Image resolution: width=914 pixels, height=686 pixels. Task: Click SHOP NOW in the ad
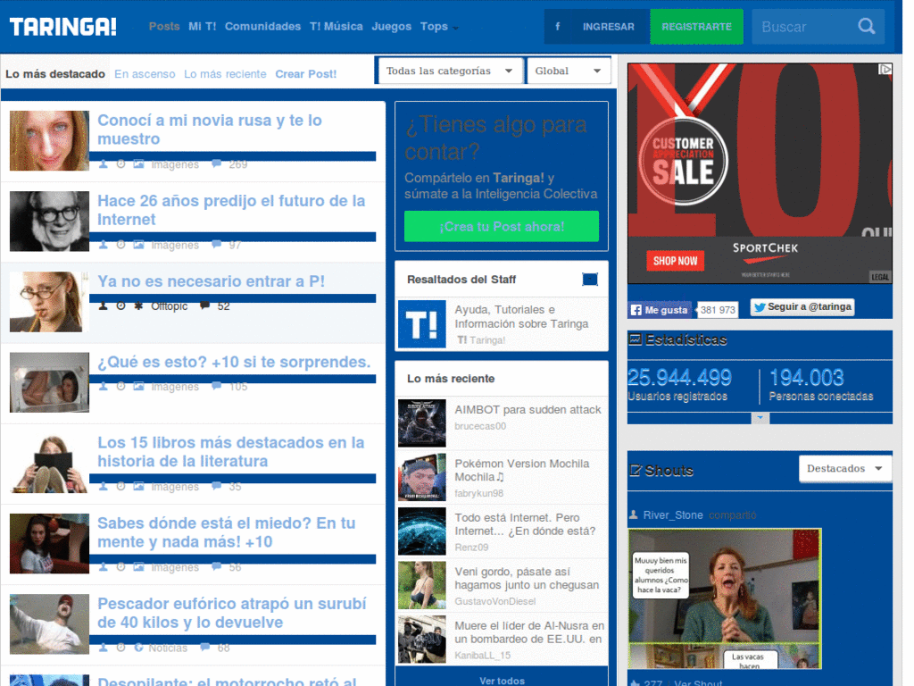[675, 261]
